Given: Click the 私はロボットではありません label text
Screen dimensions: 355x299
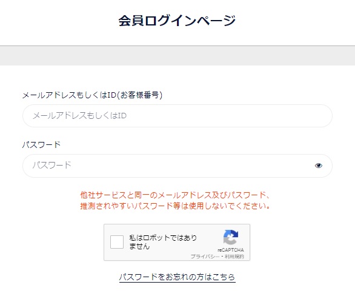Looking at the screenshot, I should click(x=163, y=242).
